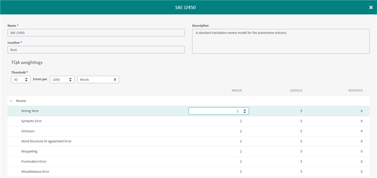The height and width of the screenshot is (178, 377).
Task: Edit the Misspelling serious weighting value
Action: 301,151
